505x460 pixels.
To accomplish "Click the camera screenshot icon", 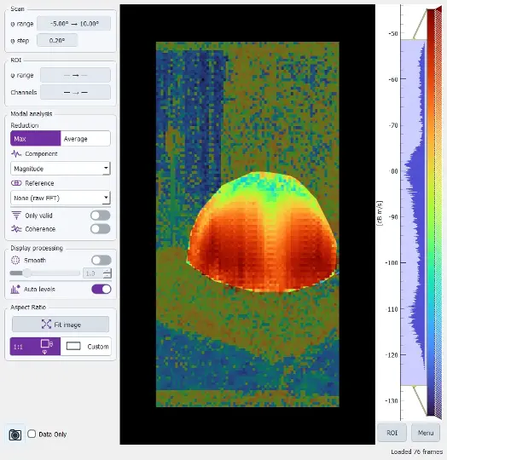I will 15,434.
